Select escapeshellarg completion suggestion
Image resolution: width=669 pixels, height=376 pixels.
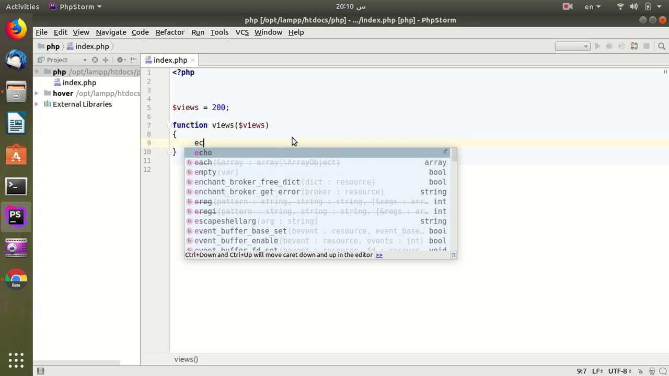(x=317, y=221)
